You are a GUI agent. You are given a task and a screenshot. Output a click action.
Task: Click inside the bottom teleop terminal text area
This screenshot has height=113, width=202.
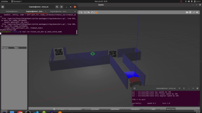[166, 98]
